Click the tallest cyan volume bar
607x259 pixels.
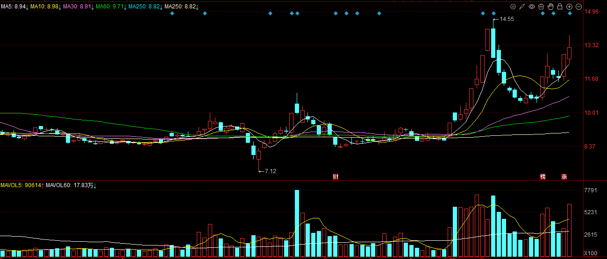297,223
